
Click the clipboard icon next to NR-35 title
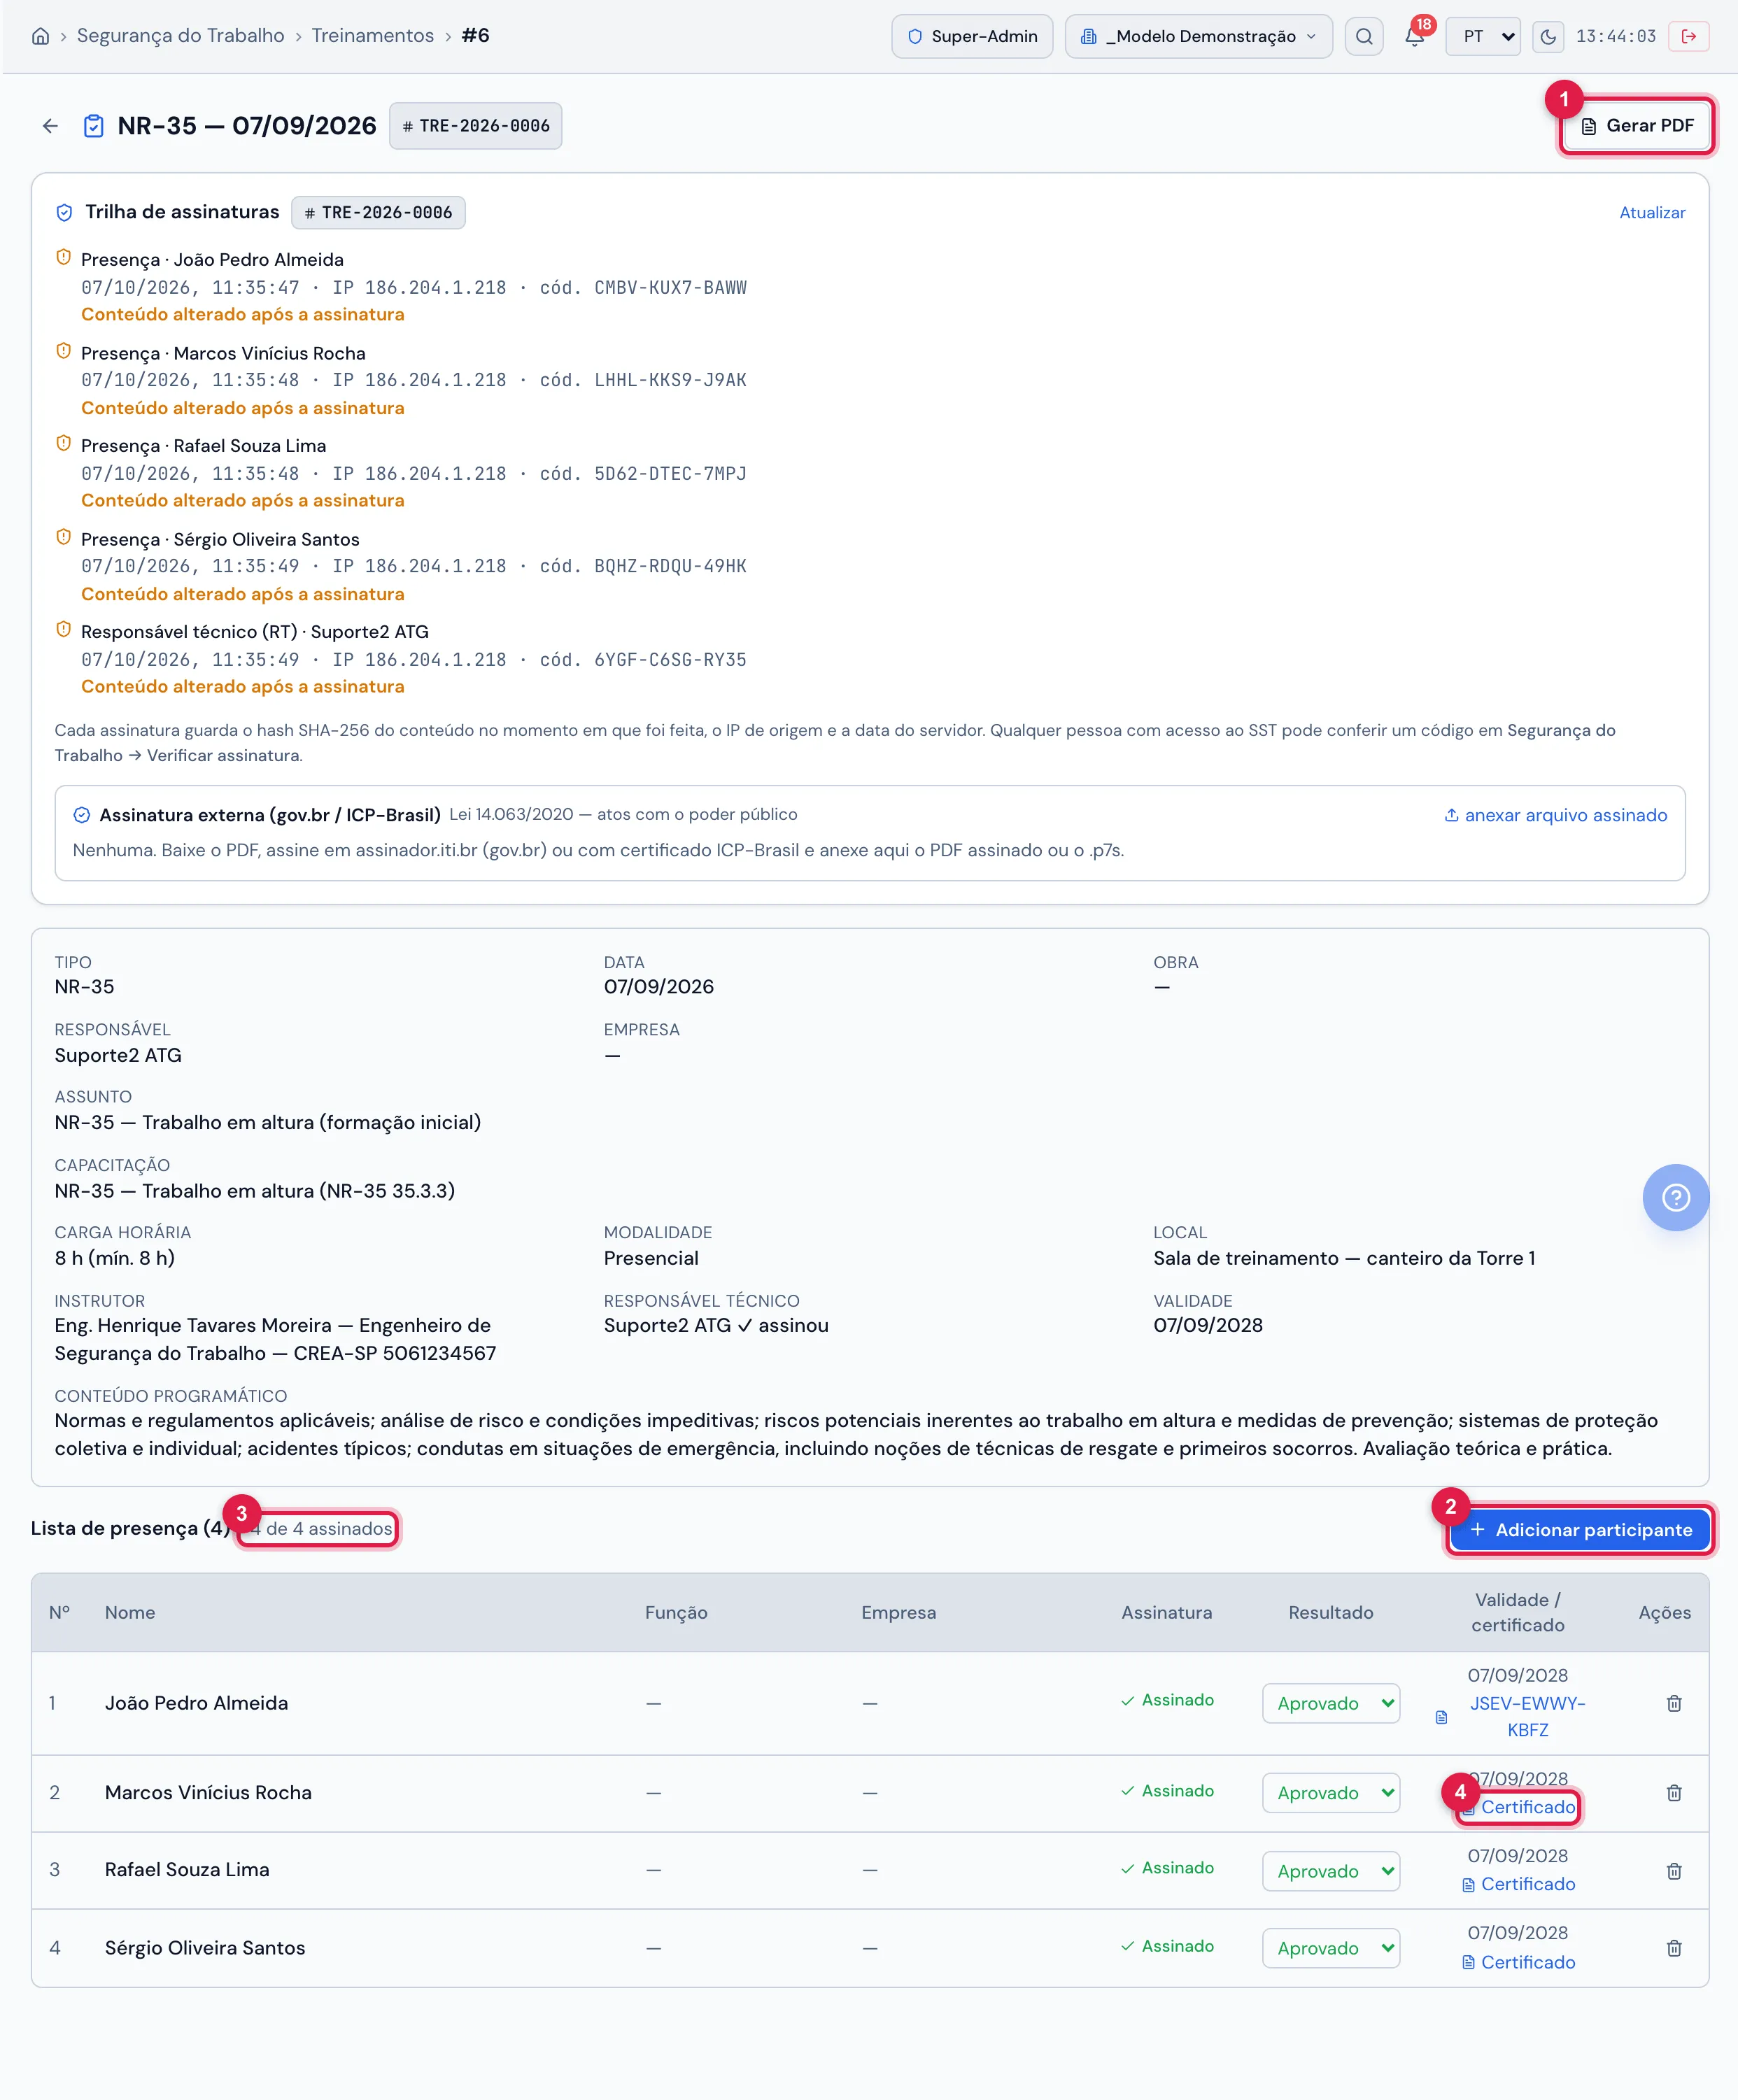click(x=93, y=126)
